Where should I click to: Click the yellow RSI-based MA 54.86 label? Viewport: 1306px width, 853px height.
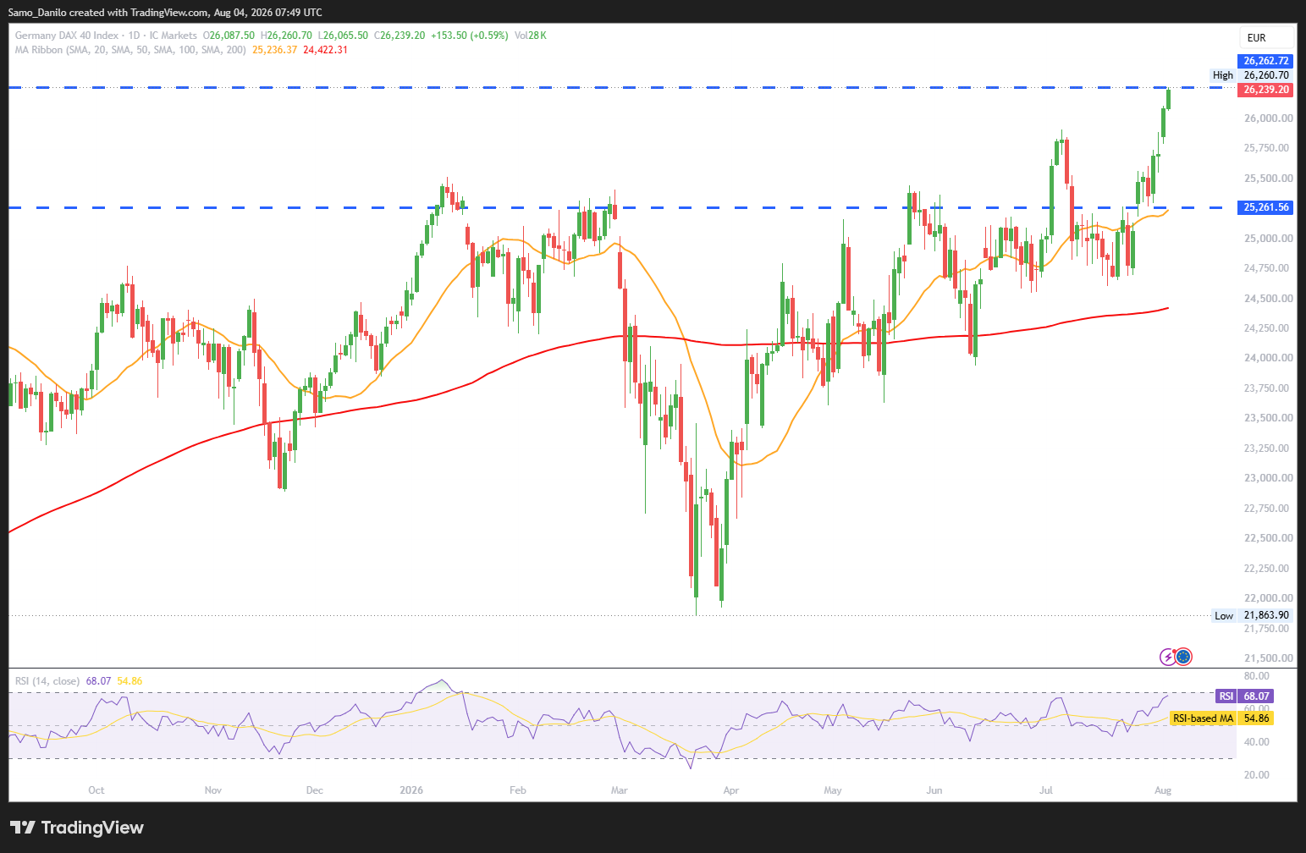[x=1221, y=718]
